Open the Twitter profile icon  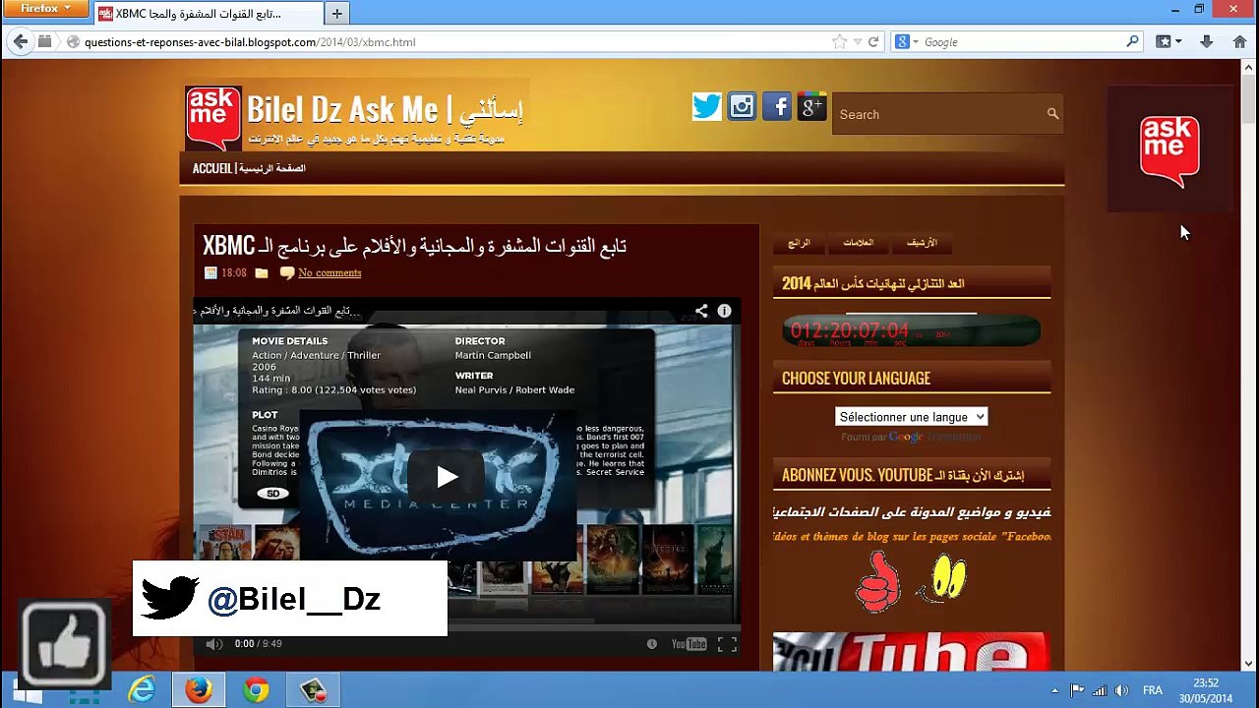point(706,107)
